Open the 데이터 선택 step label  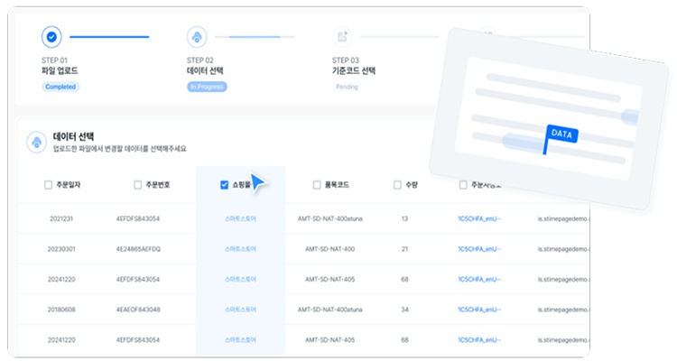click(x=205, y=70)
